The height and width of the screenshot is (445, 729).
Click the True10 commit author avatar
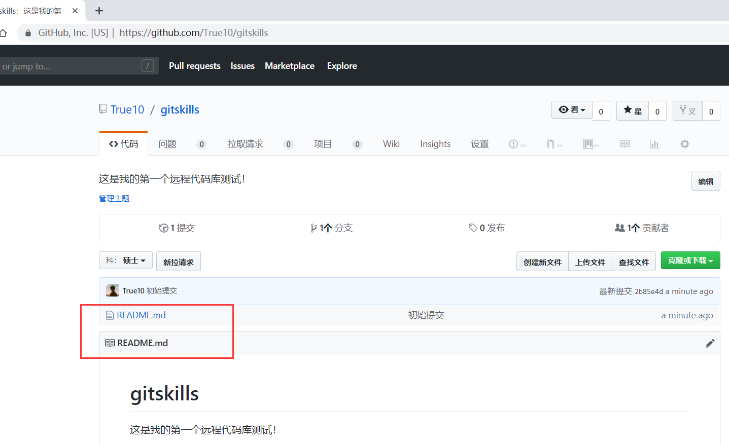tap(112, 290)
